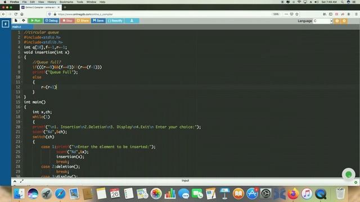Open Spotlight search in menu bar

[342, 2]
